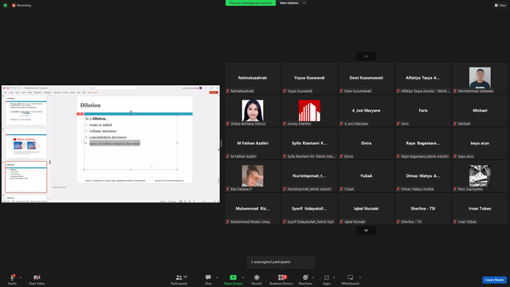Image resolution: width=510 pixels, height=287 pixels.
Task: Unmute the microphone with the Audio icon
Action: point(12,277)
